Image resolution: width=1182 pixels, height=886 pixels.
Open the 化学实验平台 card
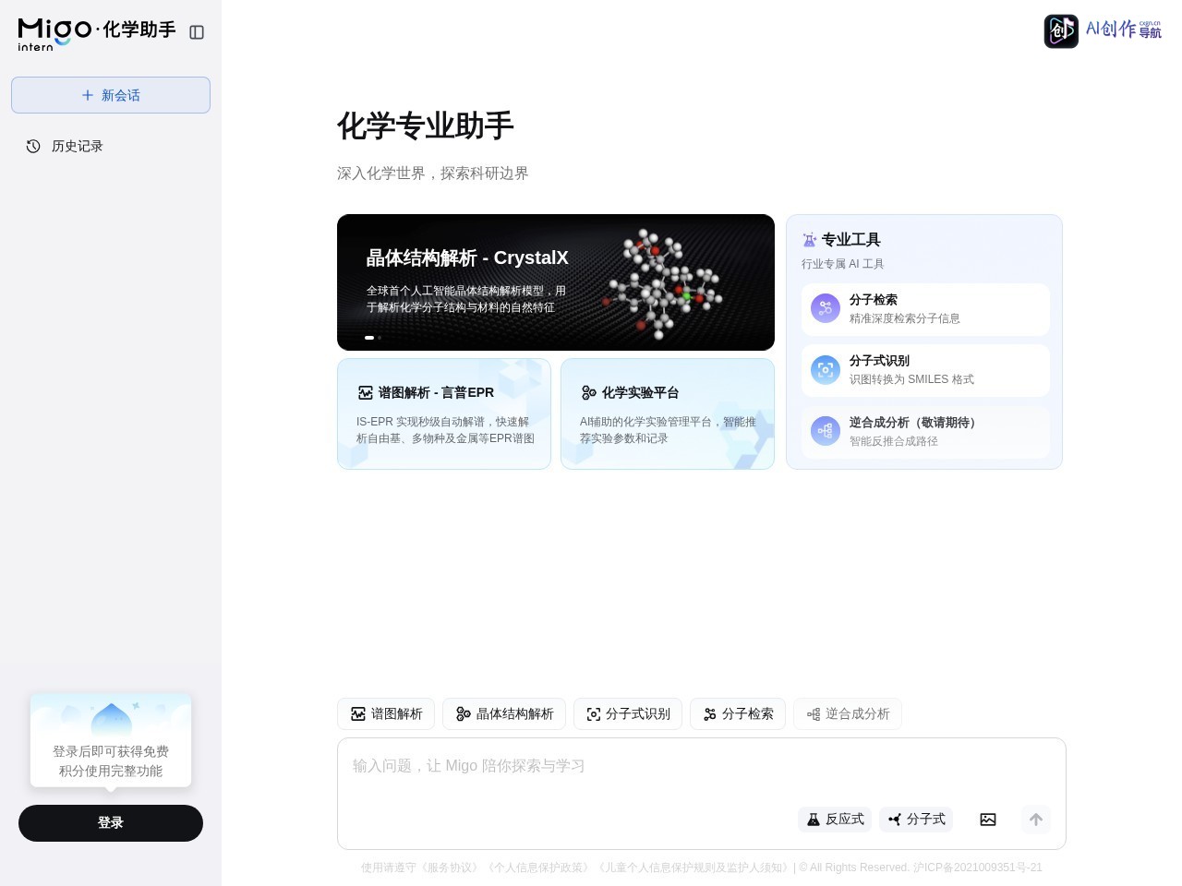(x=668, y=413)
